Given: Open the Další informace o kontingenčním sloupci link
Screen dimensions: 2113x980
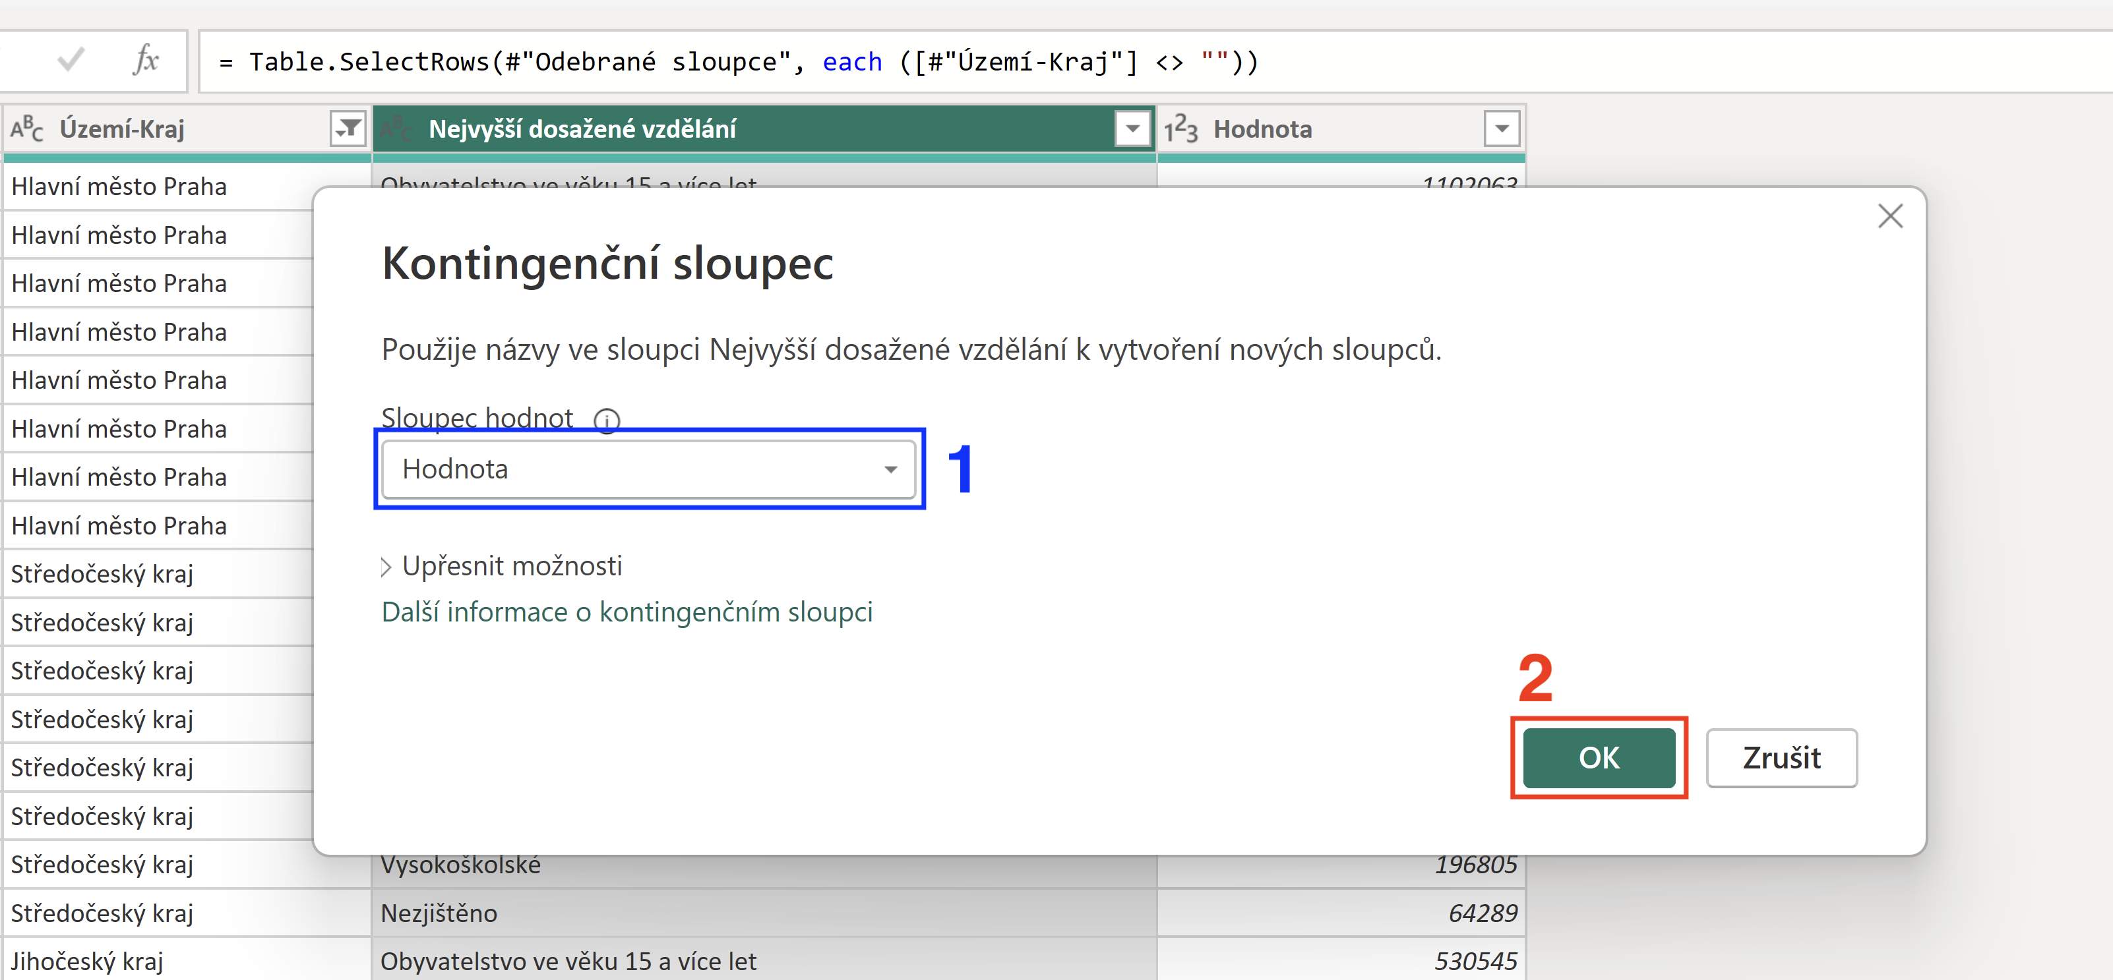Looking at the screenshot, I should [x=627, y=612].
